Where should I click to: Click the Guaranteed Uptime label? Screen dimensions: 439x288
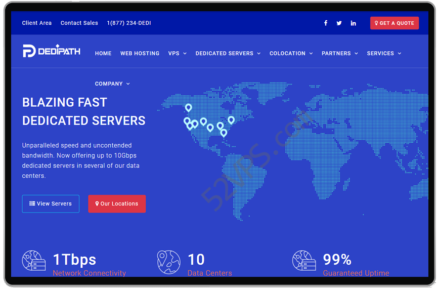pos(356,273)
